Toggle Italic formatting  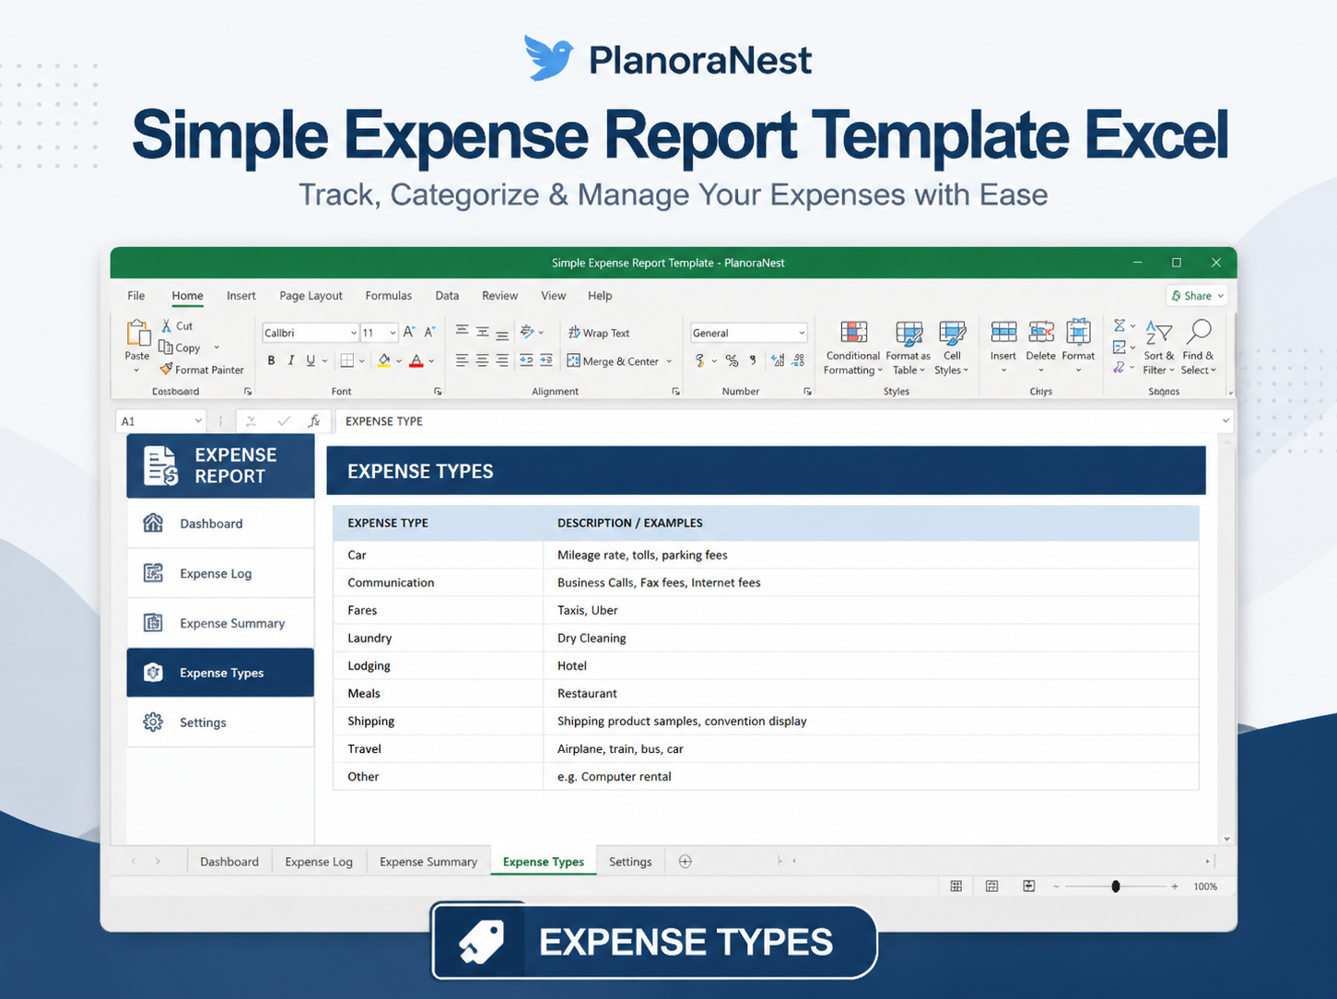tap(291, 361)
